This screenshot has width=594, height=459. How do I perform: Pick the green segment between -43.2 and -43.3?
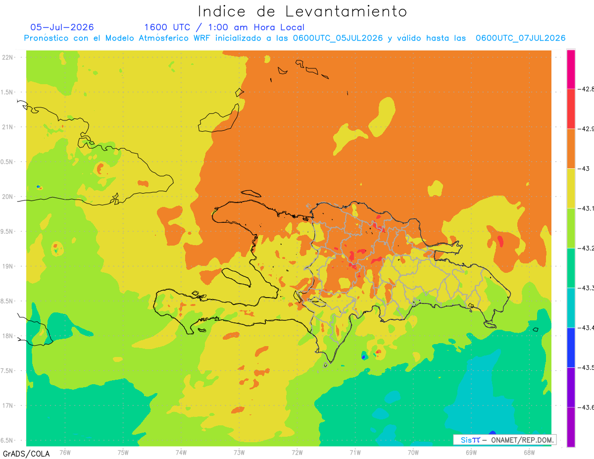click(x=571, y=268)
